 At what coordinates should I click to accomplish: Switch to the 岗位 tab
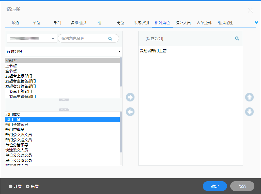click(120, 23)
